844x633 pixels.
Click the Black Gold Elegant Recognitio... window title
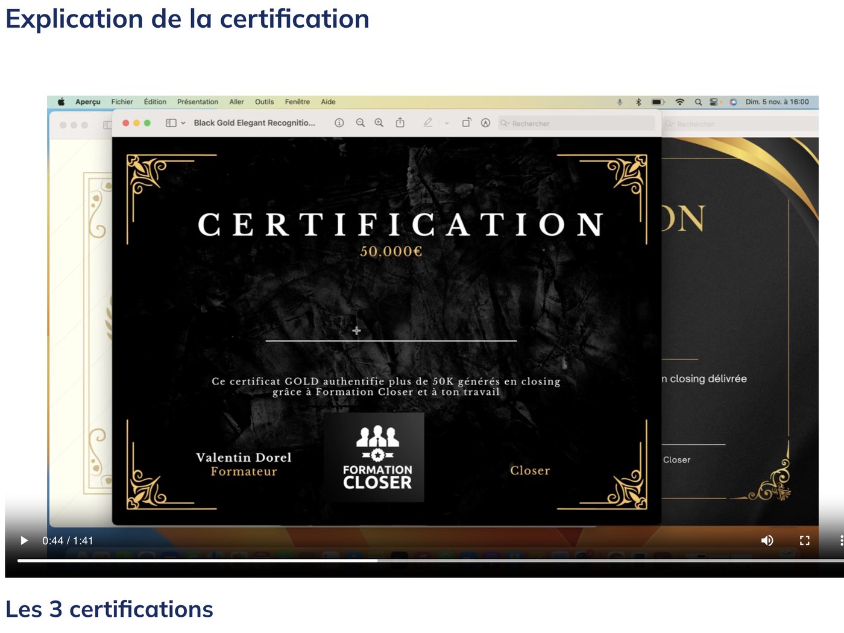(254, 123)
